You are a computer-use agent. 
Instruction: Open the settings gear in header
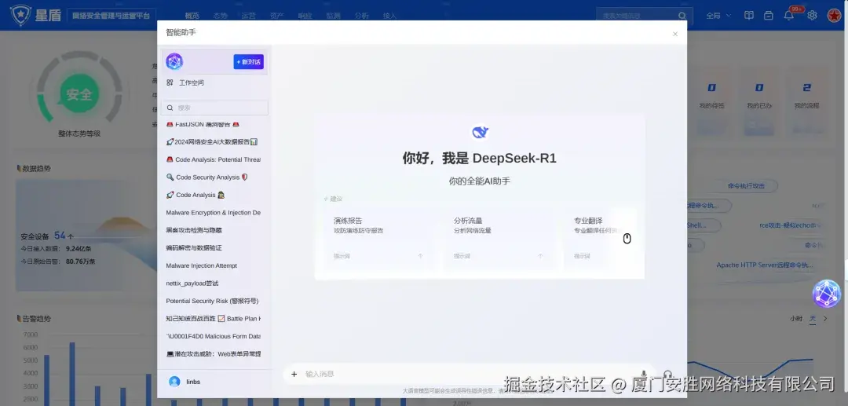click(812, 16)
